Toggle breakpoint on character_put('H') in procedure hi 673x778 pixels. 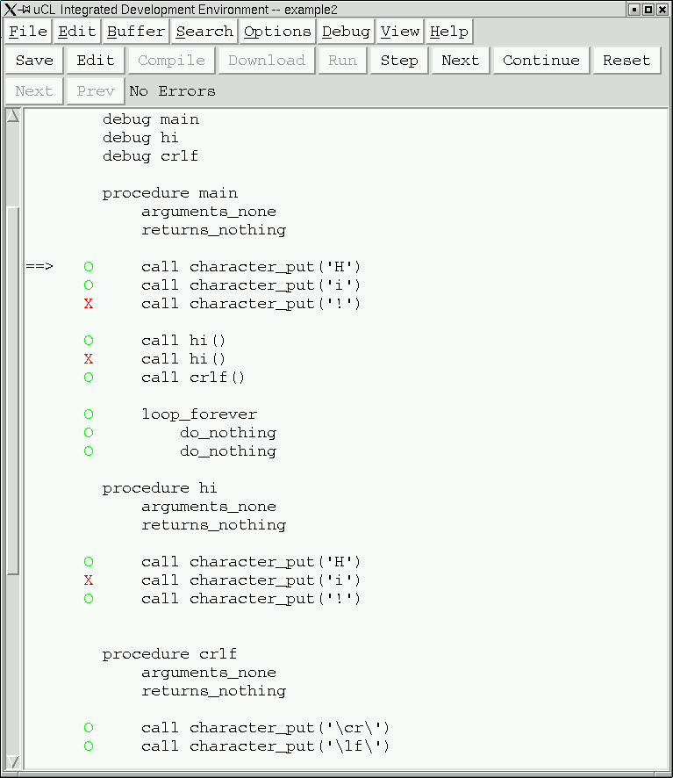coord(89,562)
